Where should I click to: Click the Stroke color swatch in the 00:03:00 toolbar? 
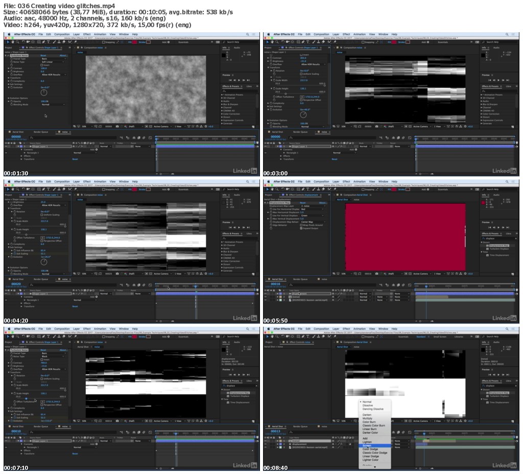408,42
